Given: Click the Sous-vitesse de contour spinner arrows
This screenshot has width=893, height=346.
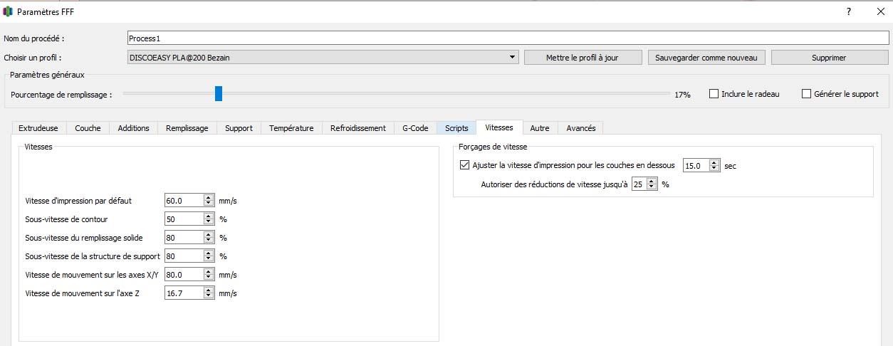Looking at the screenshot, I should (x=209, y=219).
